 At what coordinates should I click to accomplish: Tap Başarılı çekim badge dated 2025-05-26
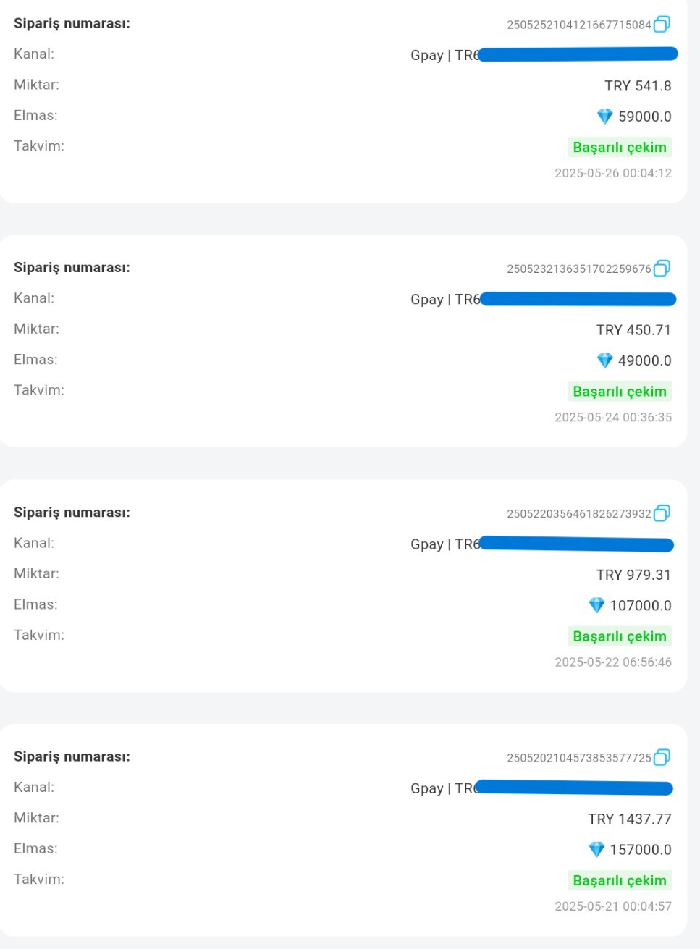[620, 147]
